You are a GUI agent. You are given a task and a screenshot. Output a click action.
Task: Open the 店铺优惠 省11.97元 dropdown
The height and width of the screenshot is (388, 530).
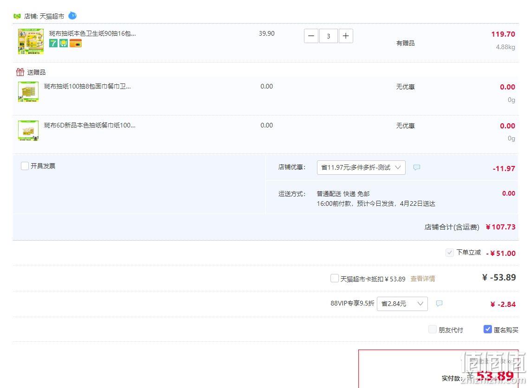(361, 167)
